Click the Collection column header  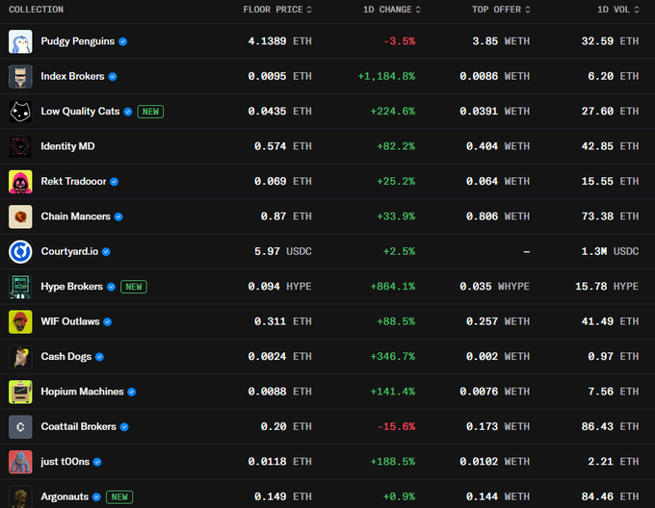pos(37,10)
